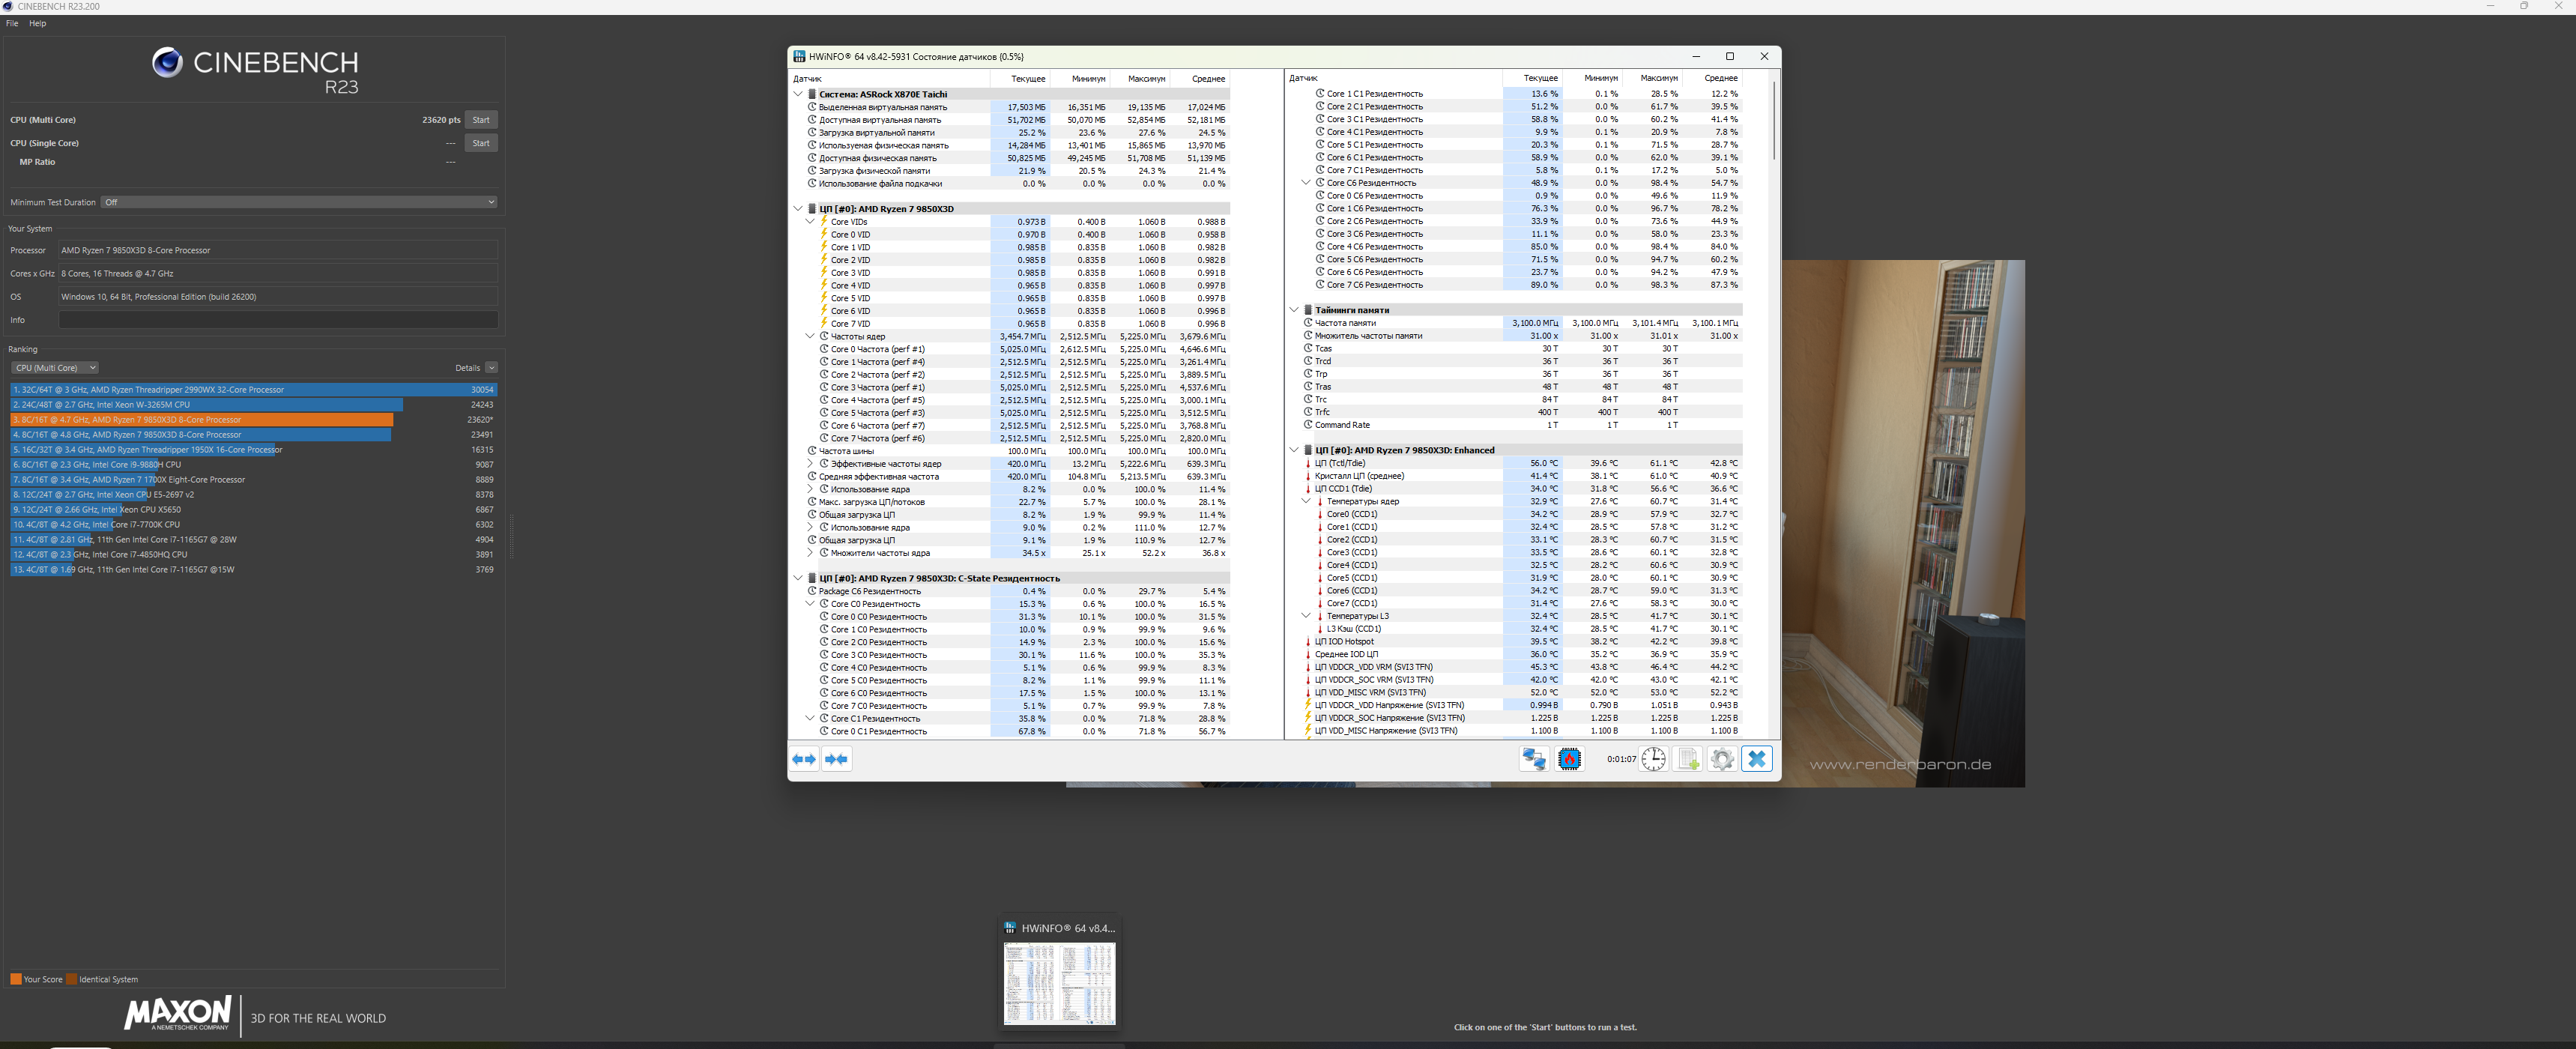Expand the ranking Details arrow
The width and height of the screenshot is (2576, 1049).
point(491,368)
